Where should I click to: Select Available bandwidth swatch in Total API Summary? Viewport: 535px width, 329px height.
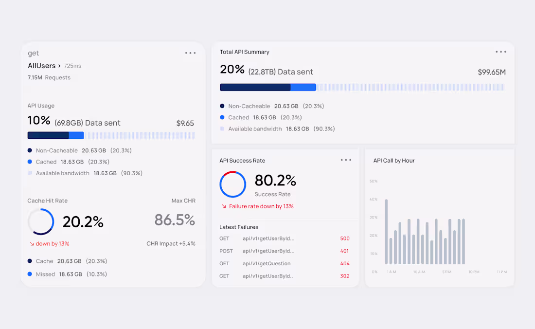(x=222, y=128)
